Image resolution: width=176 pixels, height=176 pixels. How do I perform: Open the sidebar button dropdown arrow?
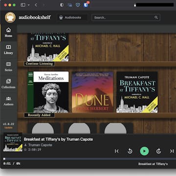(x=29, y=5)
